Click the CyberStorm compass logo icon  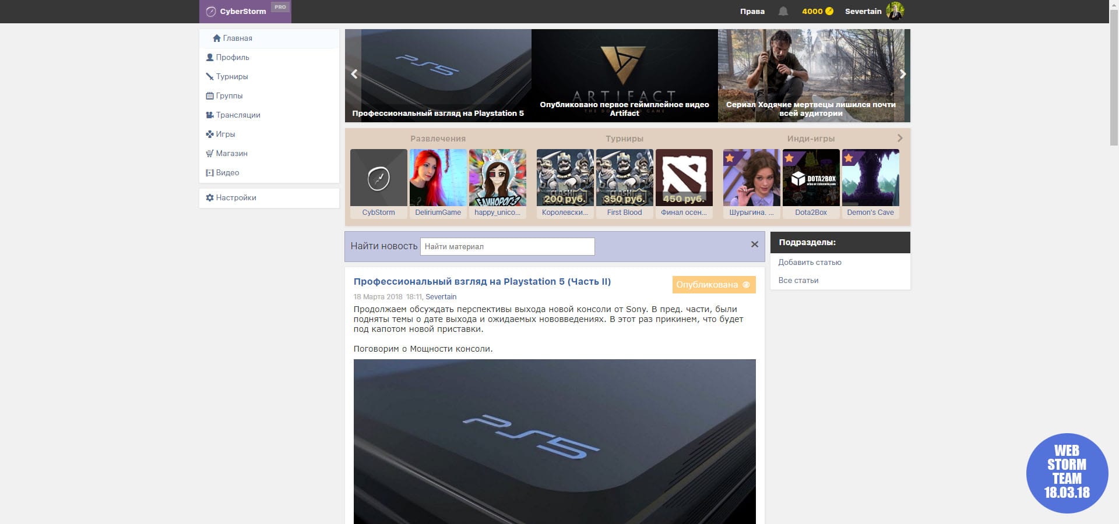[211, 12]
